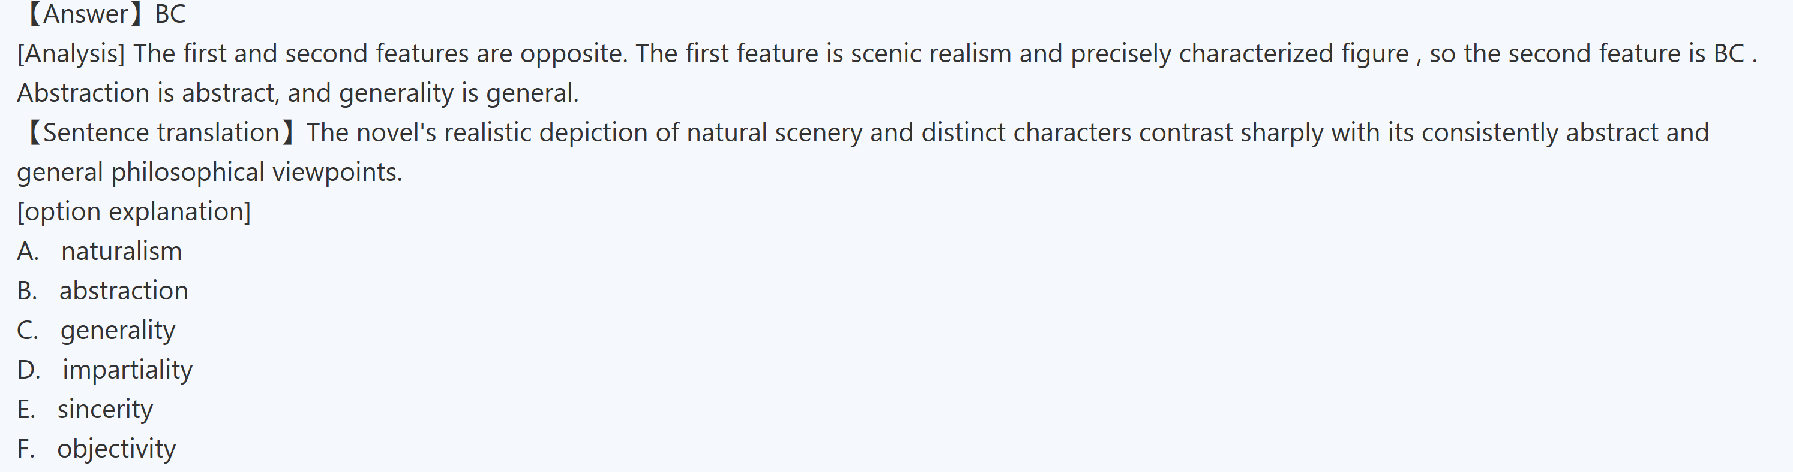Click the phrase "characterized figure"
This screenshot has width=1793, height=472.
(x=1294, y=53)
